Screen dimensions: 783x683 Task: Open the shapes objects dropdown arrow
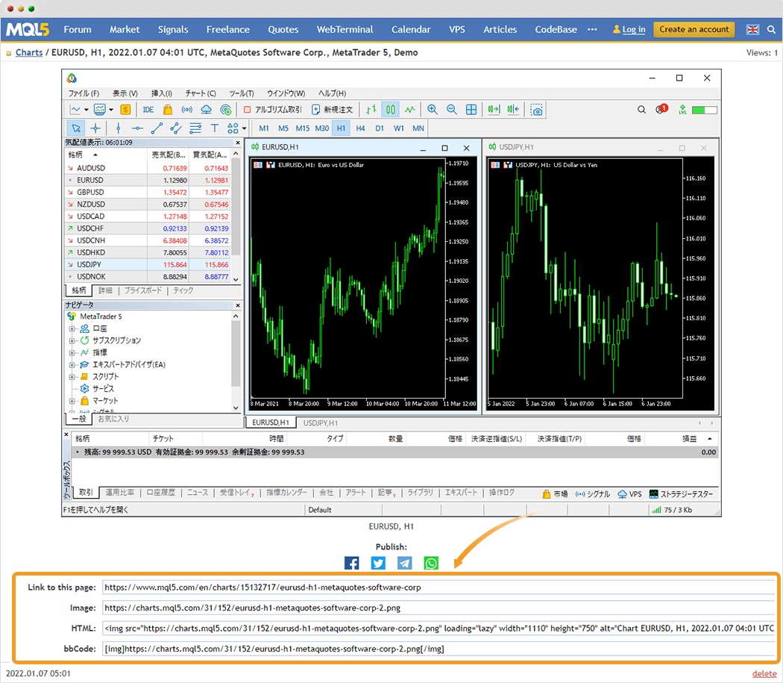click(244, 128)
